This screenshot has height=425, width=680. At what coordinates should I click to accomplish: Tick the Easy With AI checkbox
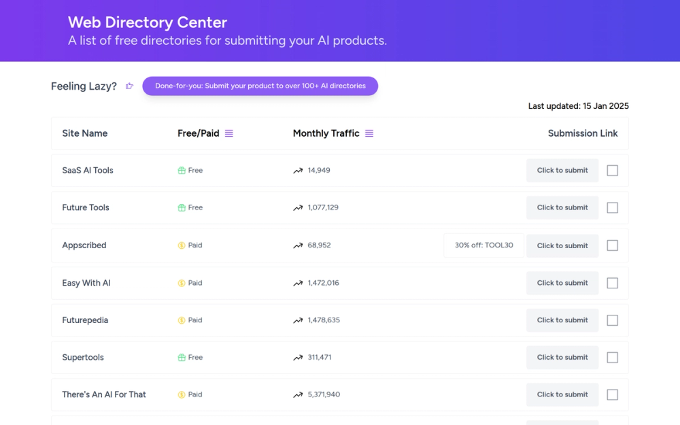point(613,283)
